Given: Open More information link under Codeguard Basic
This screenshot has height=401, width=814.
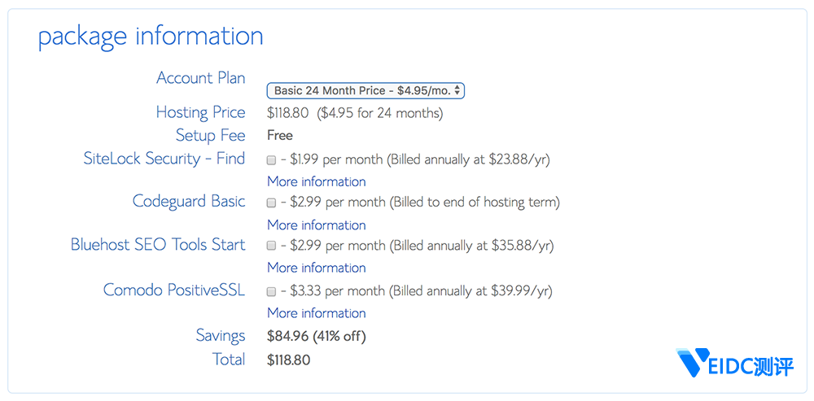Looking at the screenshot, I should point(316,225).
